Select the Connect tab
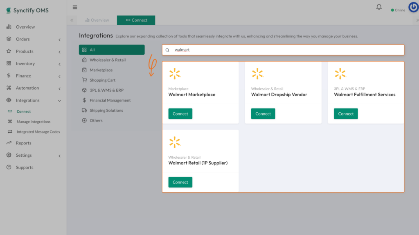The width and height of the screenshot is (419, 235). click(x=136, y=20)
